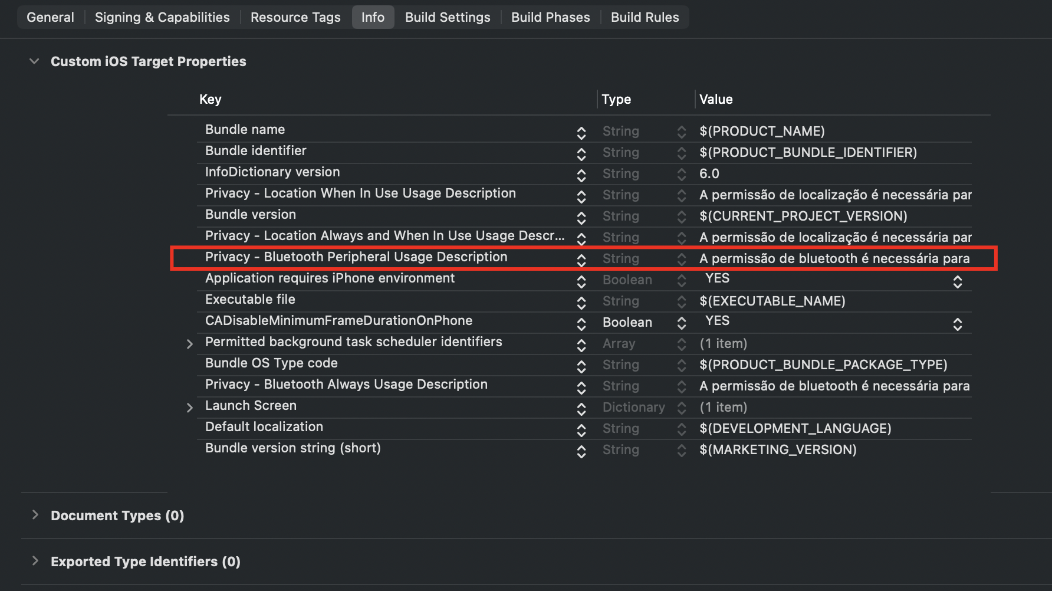Open the Signing & Capabilities tab

coord(162,17)
